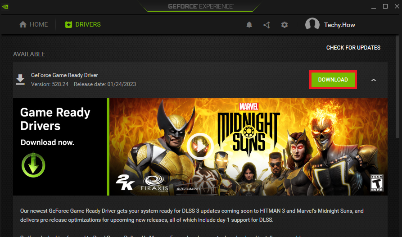402x237 pixels.
Task: Collapse the driver details chevron
Action: click(x=374, y=80)
